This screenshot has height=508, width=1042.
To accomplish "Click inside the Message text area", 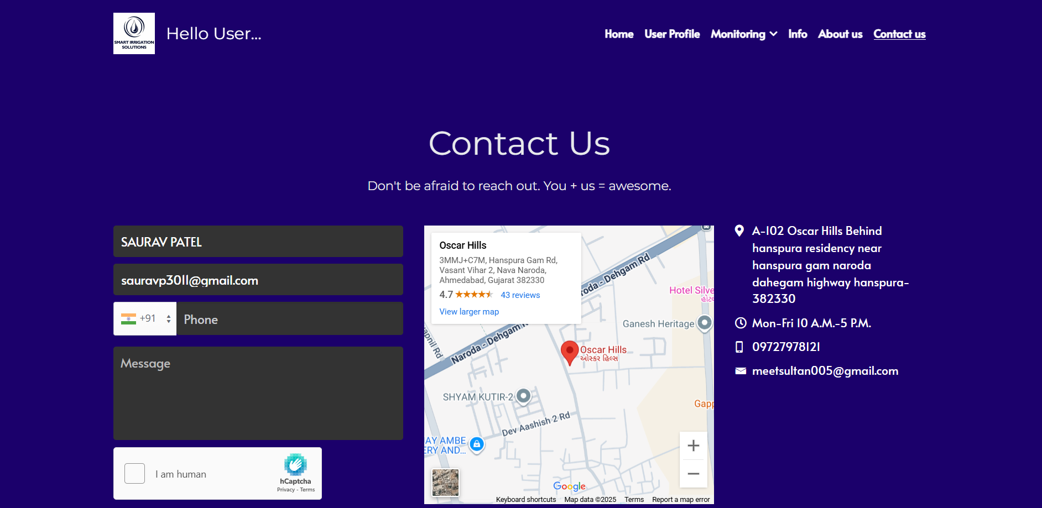I will 258,392.
